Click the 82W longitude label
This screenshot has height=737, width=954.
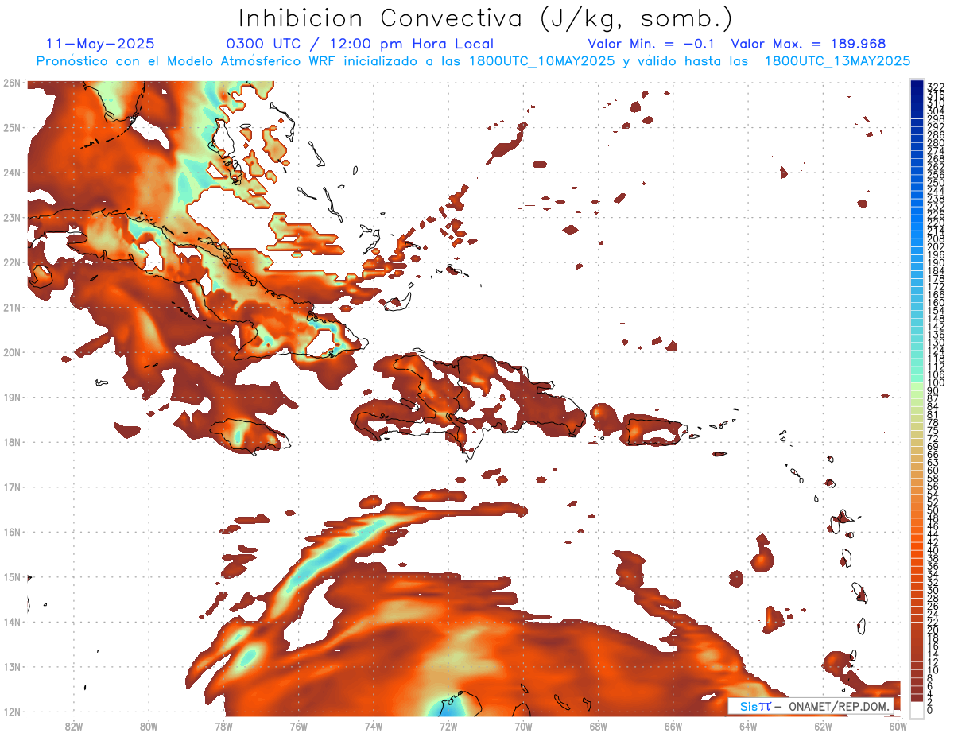[x=73, y=726]
